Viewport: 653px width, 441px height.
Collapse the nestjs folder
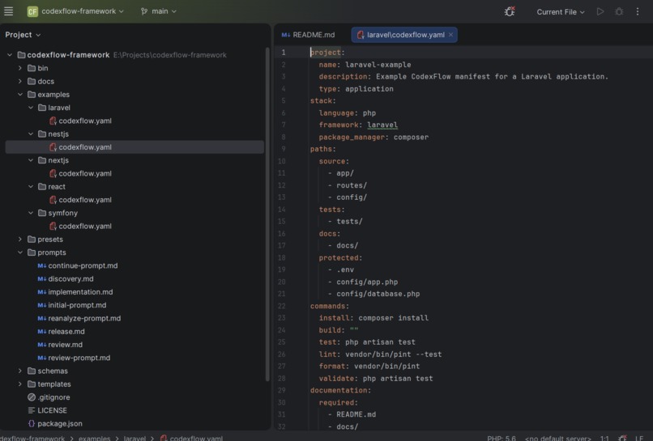(31, 134)
